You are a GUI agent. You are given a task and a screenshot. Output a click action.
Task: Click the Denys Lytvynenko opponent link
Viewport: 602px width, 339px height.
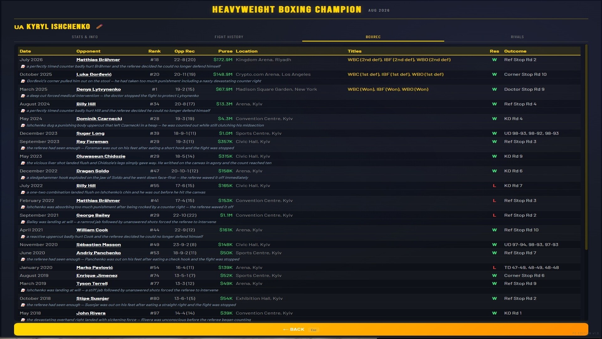click(x=98, y=89)
